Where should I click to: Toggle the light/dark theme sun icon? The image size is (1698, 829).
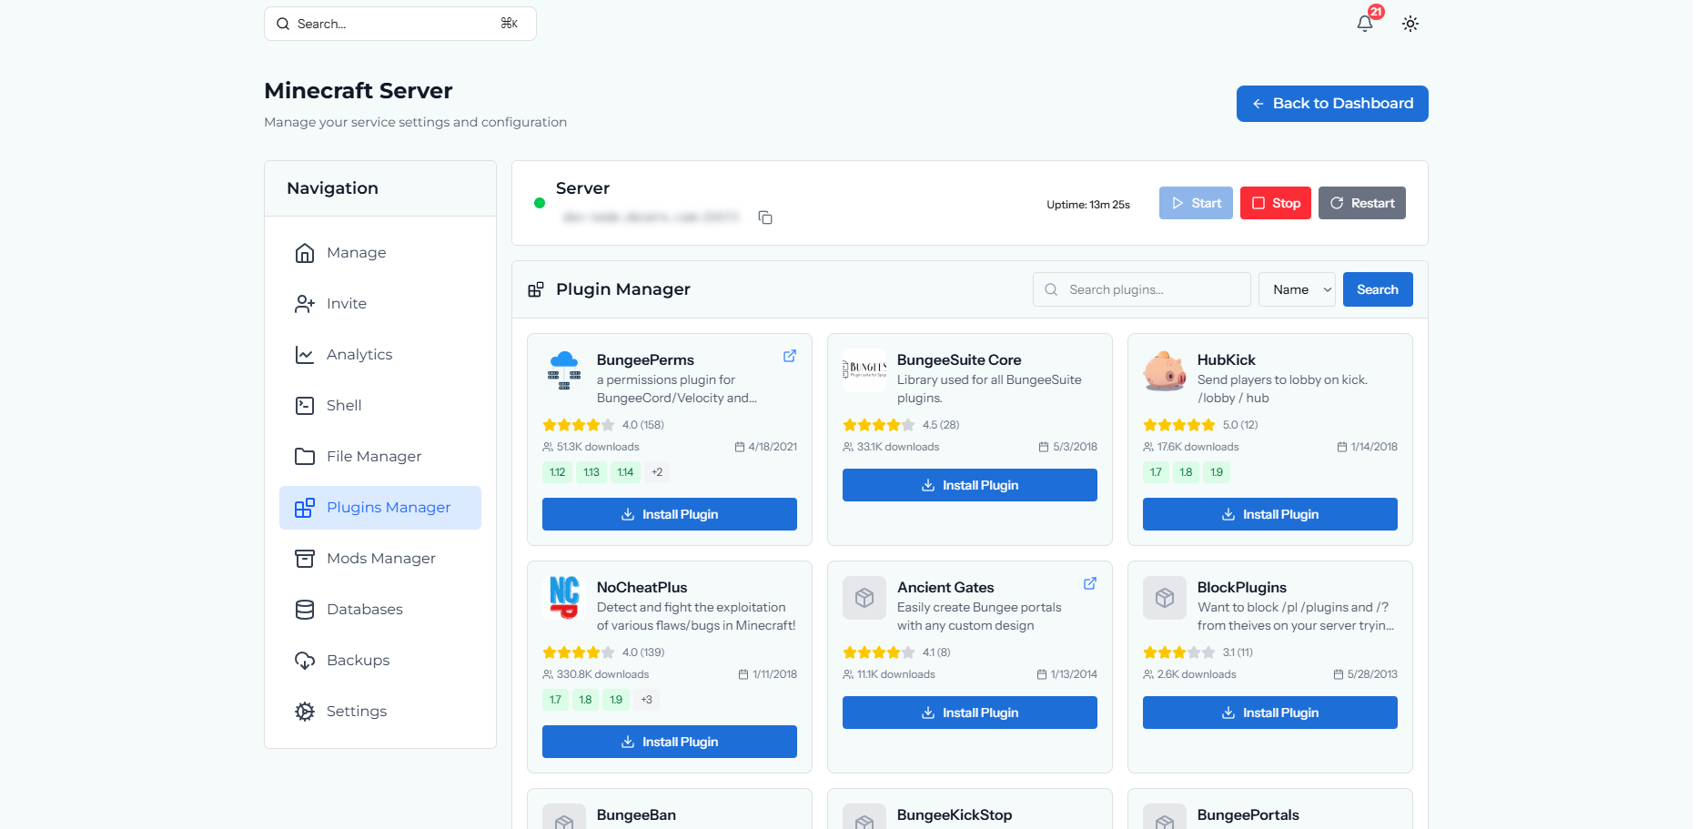(x=1410, y=24)
